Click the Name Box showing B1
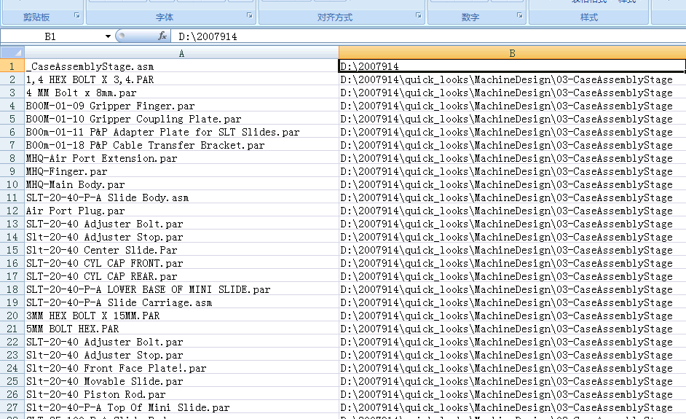Image resolution: width=686 pixels, height=419 pixels. click(52, 36)
